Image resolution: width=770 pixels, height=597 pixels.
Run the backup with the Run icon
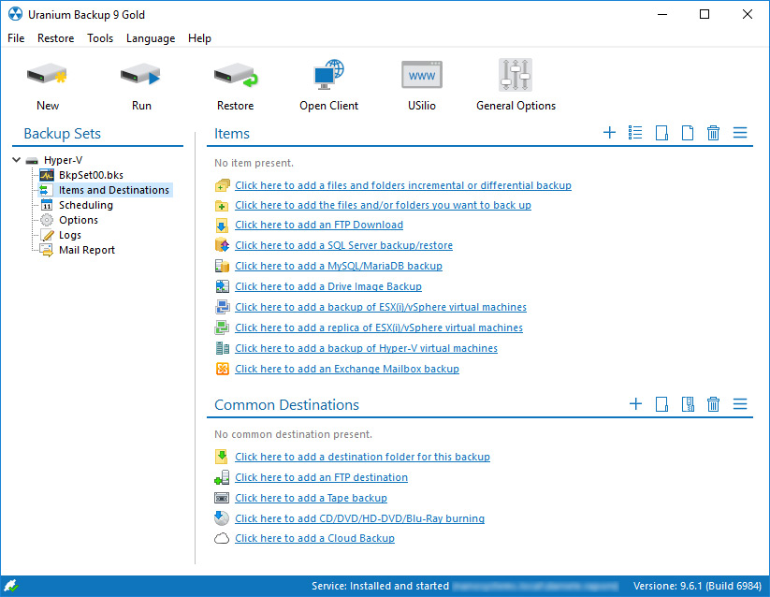(141, 76)
